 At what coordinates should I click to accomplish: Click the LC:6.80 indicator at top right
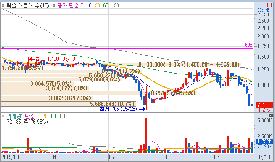coord(263,5)
